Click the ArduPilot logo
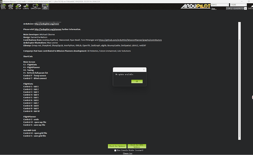This screenshot has width=253, height=155. click(x=195, y=6)
